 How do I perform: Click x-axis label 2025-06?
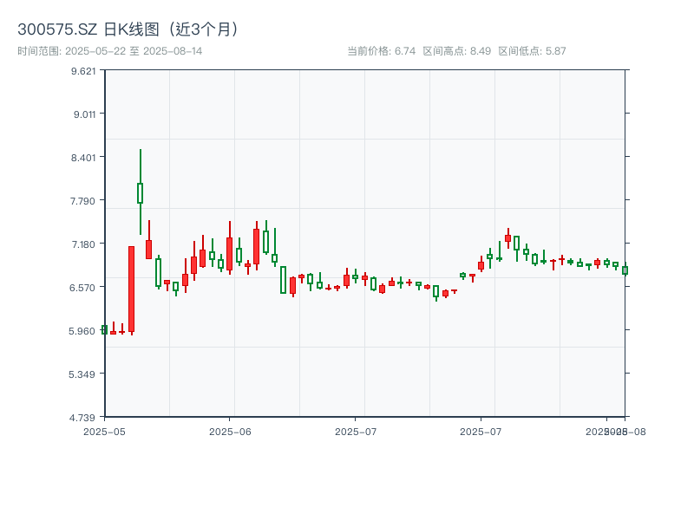tap(230, 432)
